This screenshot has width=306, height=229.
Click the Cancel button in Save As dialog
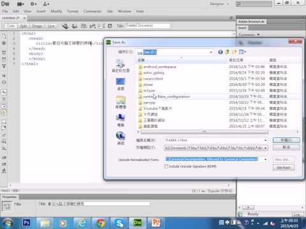(286, 147)
